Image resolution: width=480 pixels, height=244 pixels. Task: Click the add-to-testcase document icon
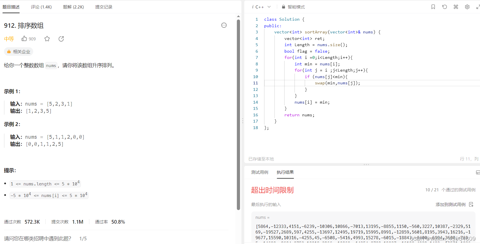[x=471, y=204]
